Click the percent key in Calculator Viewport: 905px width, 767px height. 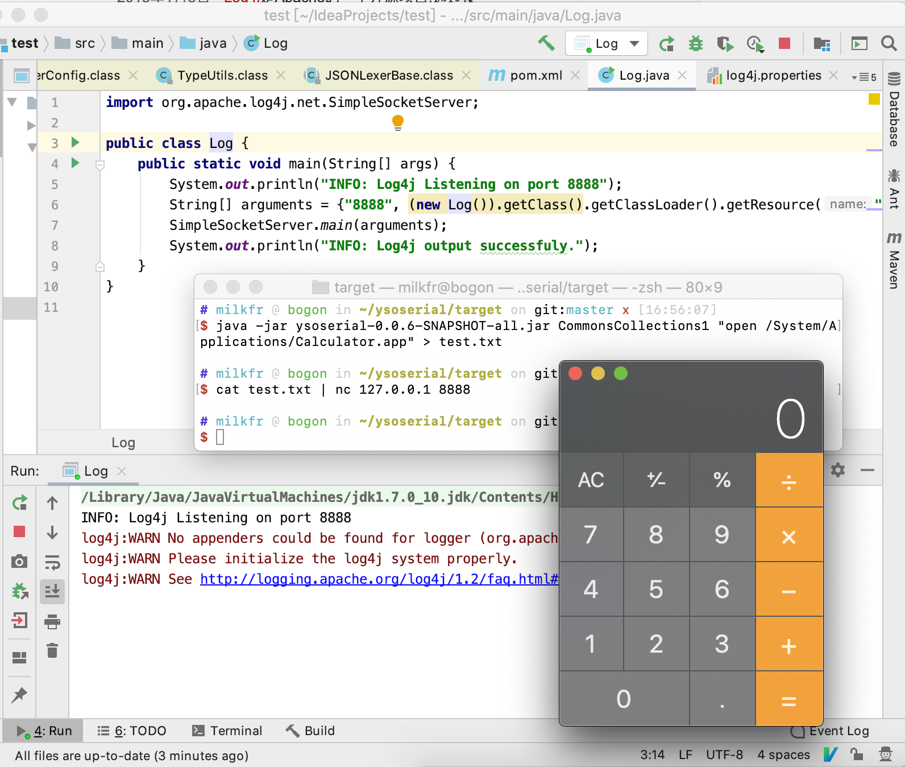coord(723,480)
